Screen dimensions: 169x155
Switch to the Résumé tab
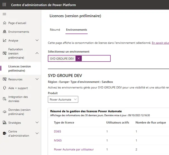point(55,30)
